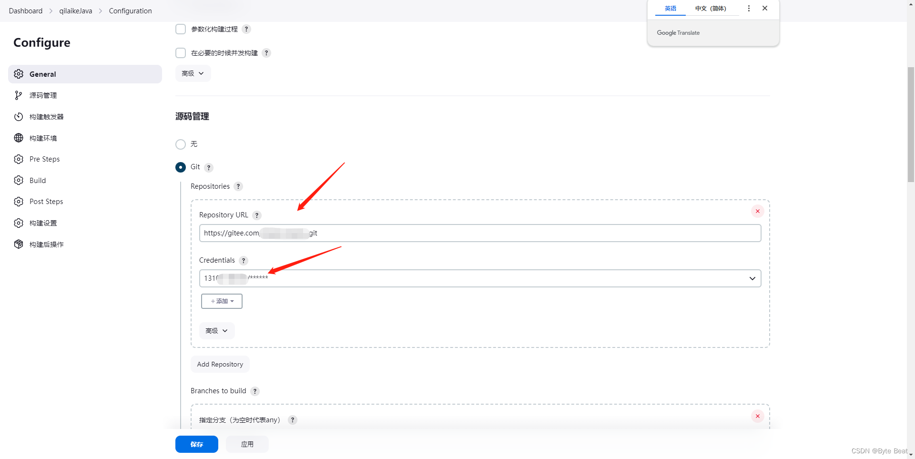Open Google Translate options menu
This screenshot has width=915, height=459.
pos(749,8)
